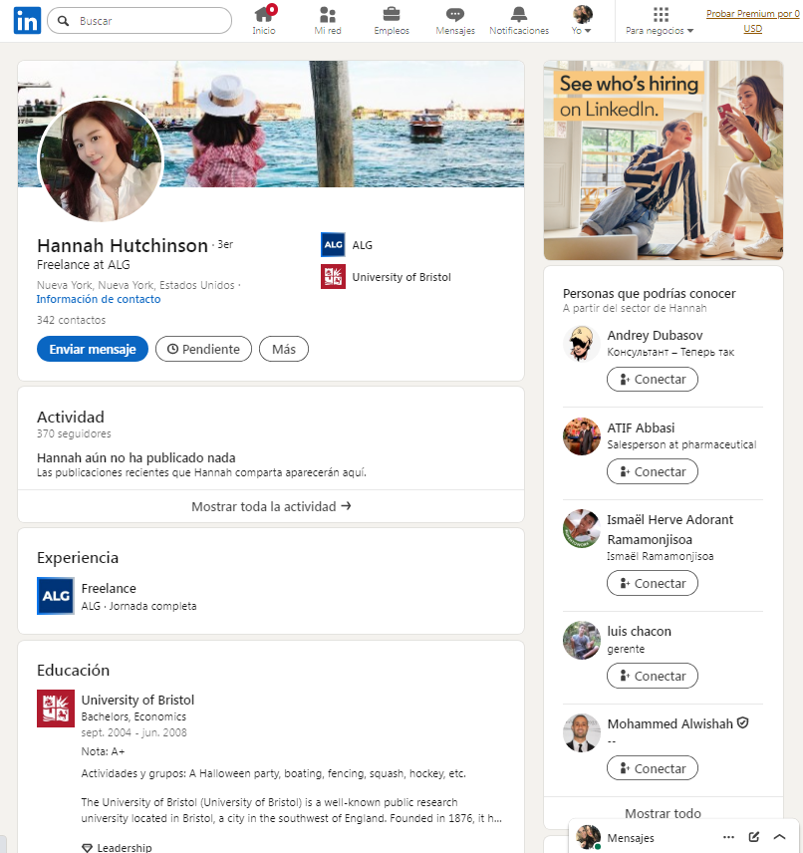This screenshot has height=853, width=803.
Task: Click luis chacon's name
Action: pos(640,631)
